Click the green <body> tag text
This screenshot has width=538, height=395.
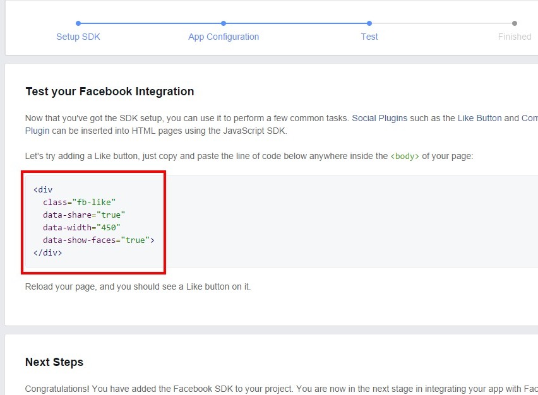click(405, 156)
